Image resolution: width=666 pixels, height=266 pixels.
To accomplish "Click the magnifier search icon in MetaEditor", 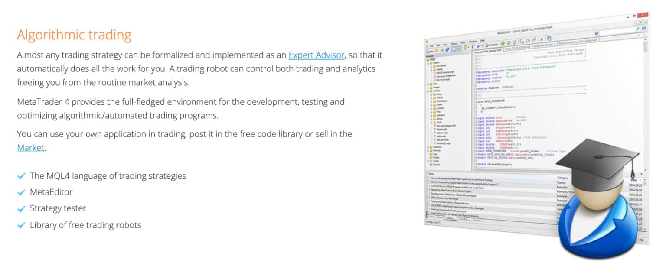I will (637, 28).
